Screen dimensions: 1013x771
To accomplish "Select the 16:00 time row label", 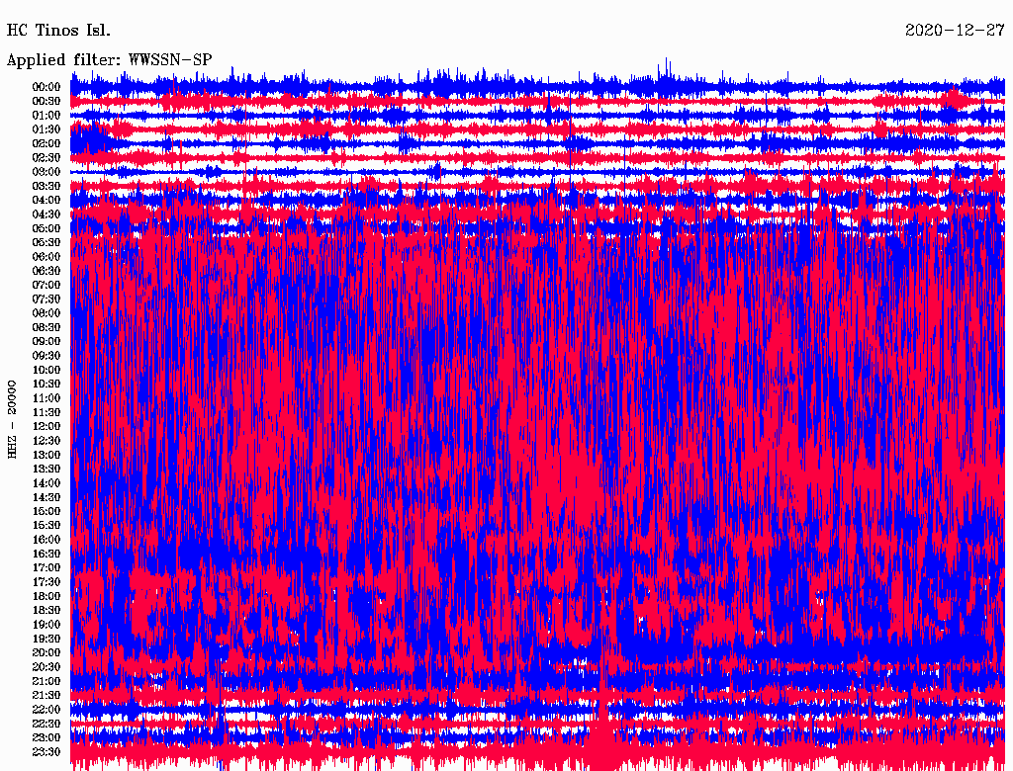I will (47, 540).
